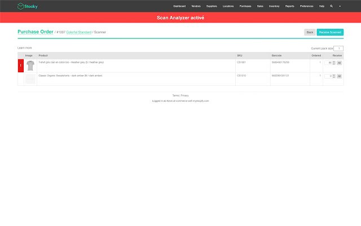This screenshot has width=361, height=226.
Task: Open the Inventory menu
Action: pyautogui.click(x=274, y=6)
